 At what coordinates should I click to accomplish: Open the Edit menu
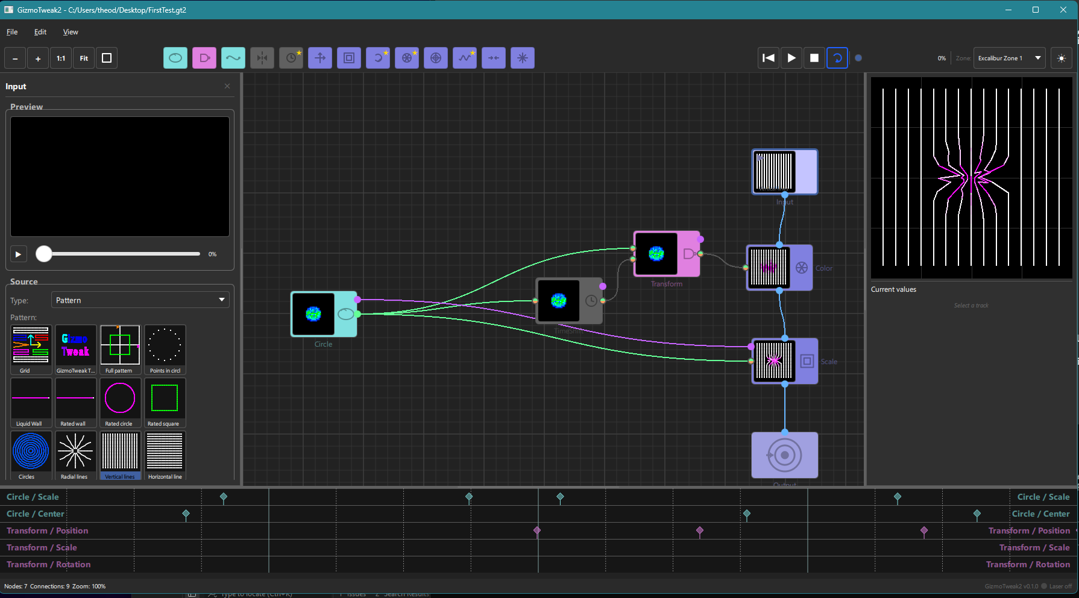(40, 31)
